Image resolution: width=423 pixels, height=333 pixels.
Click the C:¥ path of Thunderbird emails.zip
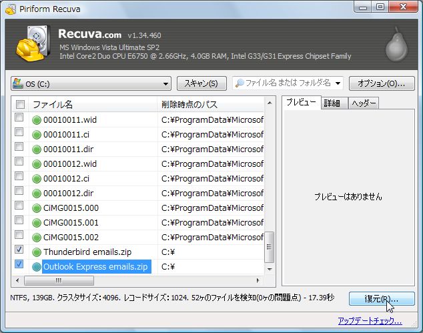click(168, 252)
